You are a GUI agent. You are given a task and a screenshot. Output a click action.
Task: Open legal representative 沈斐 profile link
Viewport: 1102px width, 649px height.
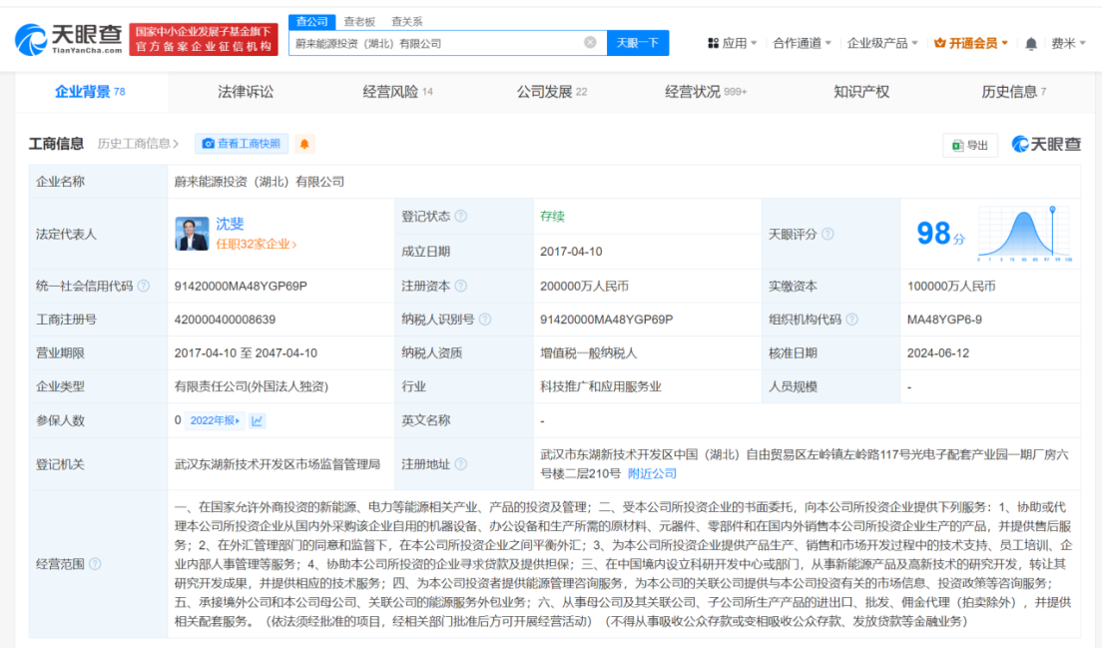231,224
